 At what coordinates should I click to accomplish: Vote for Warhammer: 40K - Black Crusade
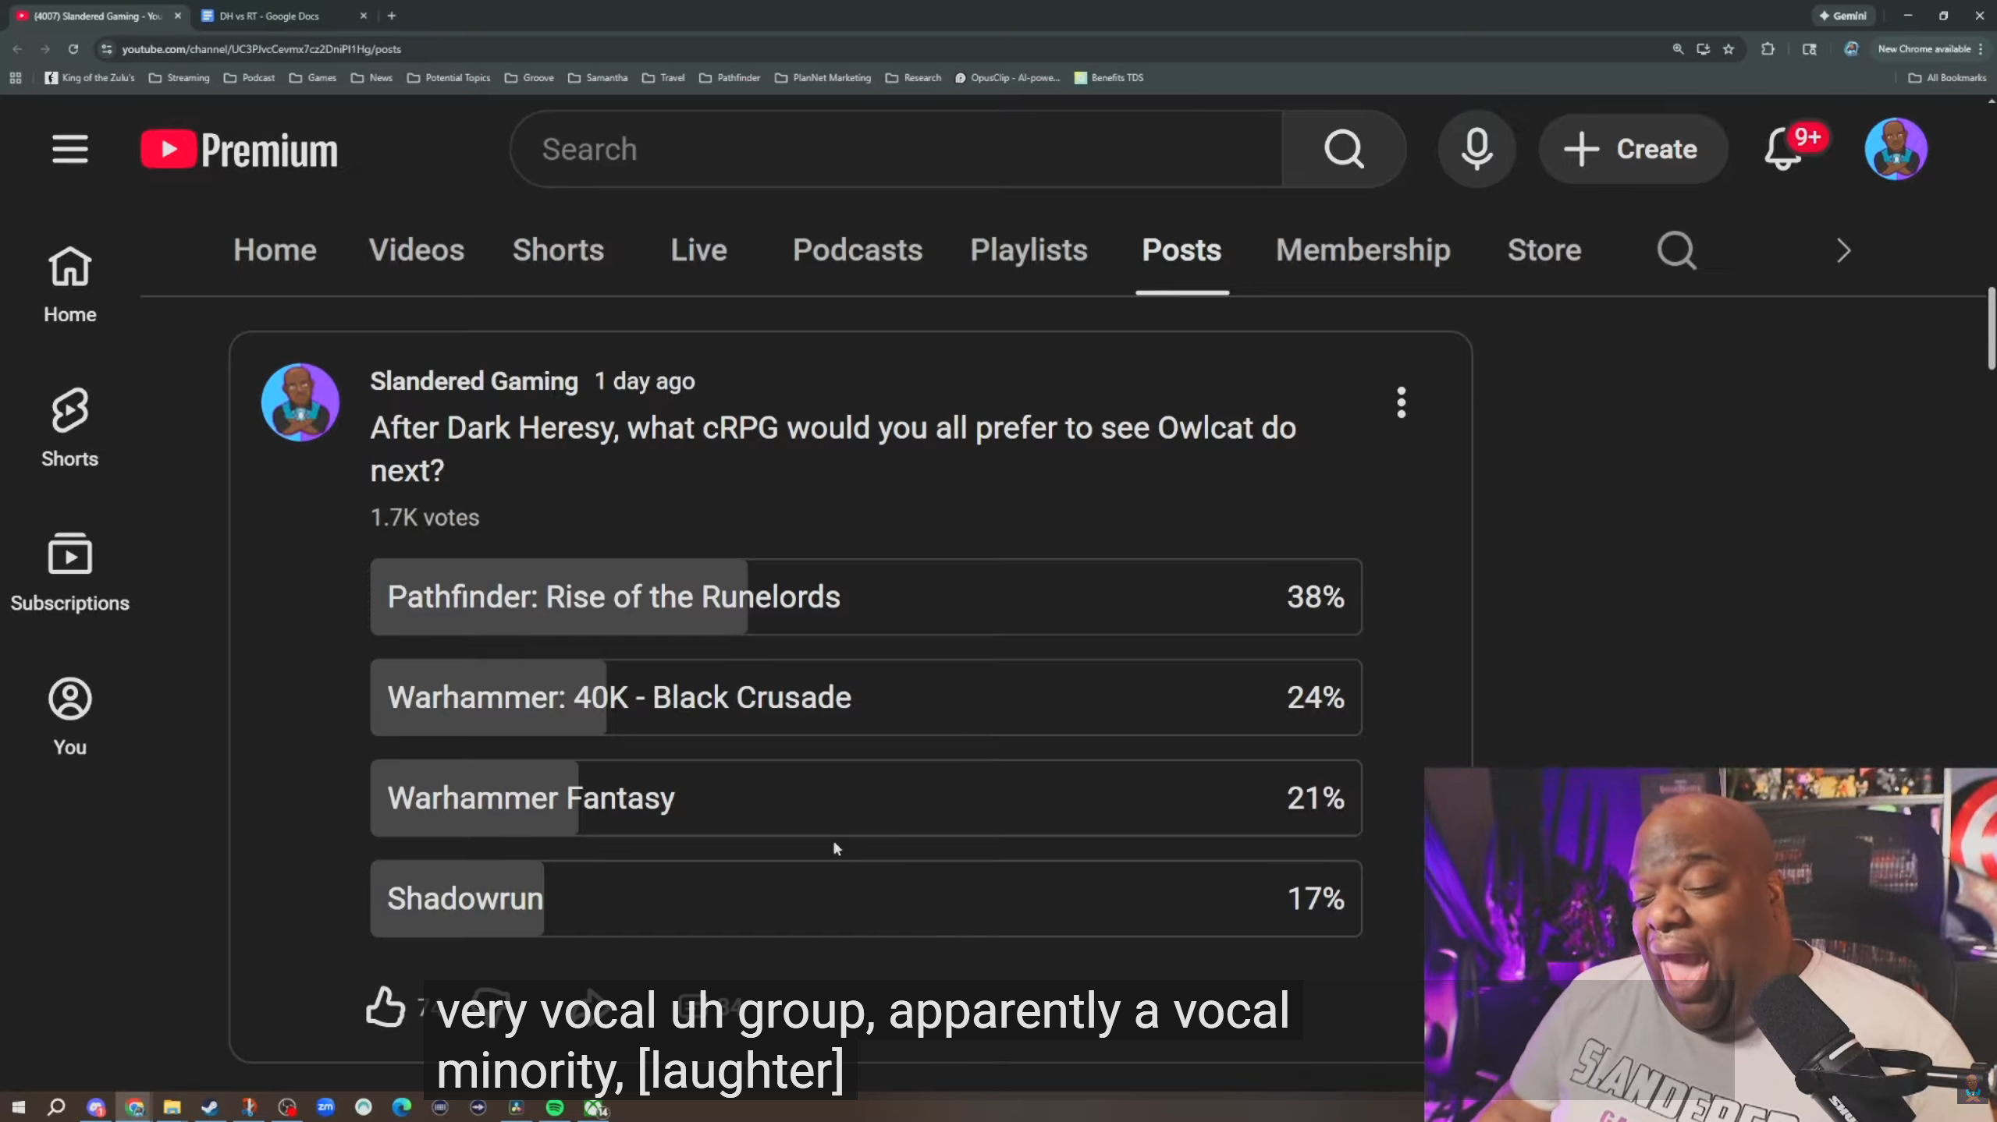(x=865, y=697)
